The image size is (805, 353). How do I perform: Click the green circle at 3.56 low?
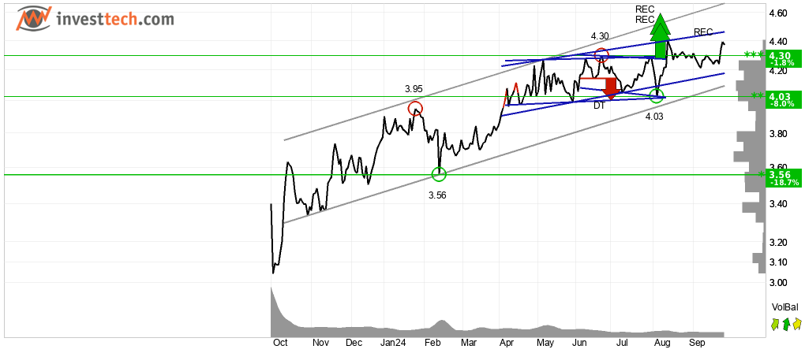coord(440,174)
